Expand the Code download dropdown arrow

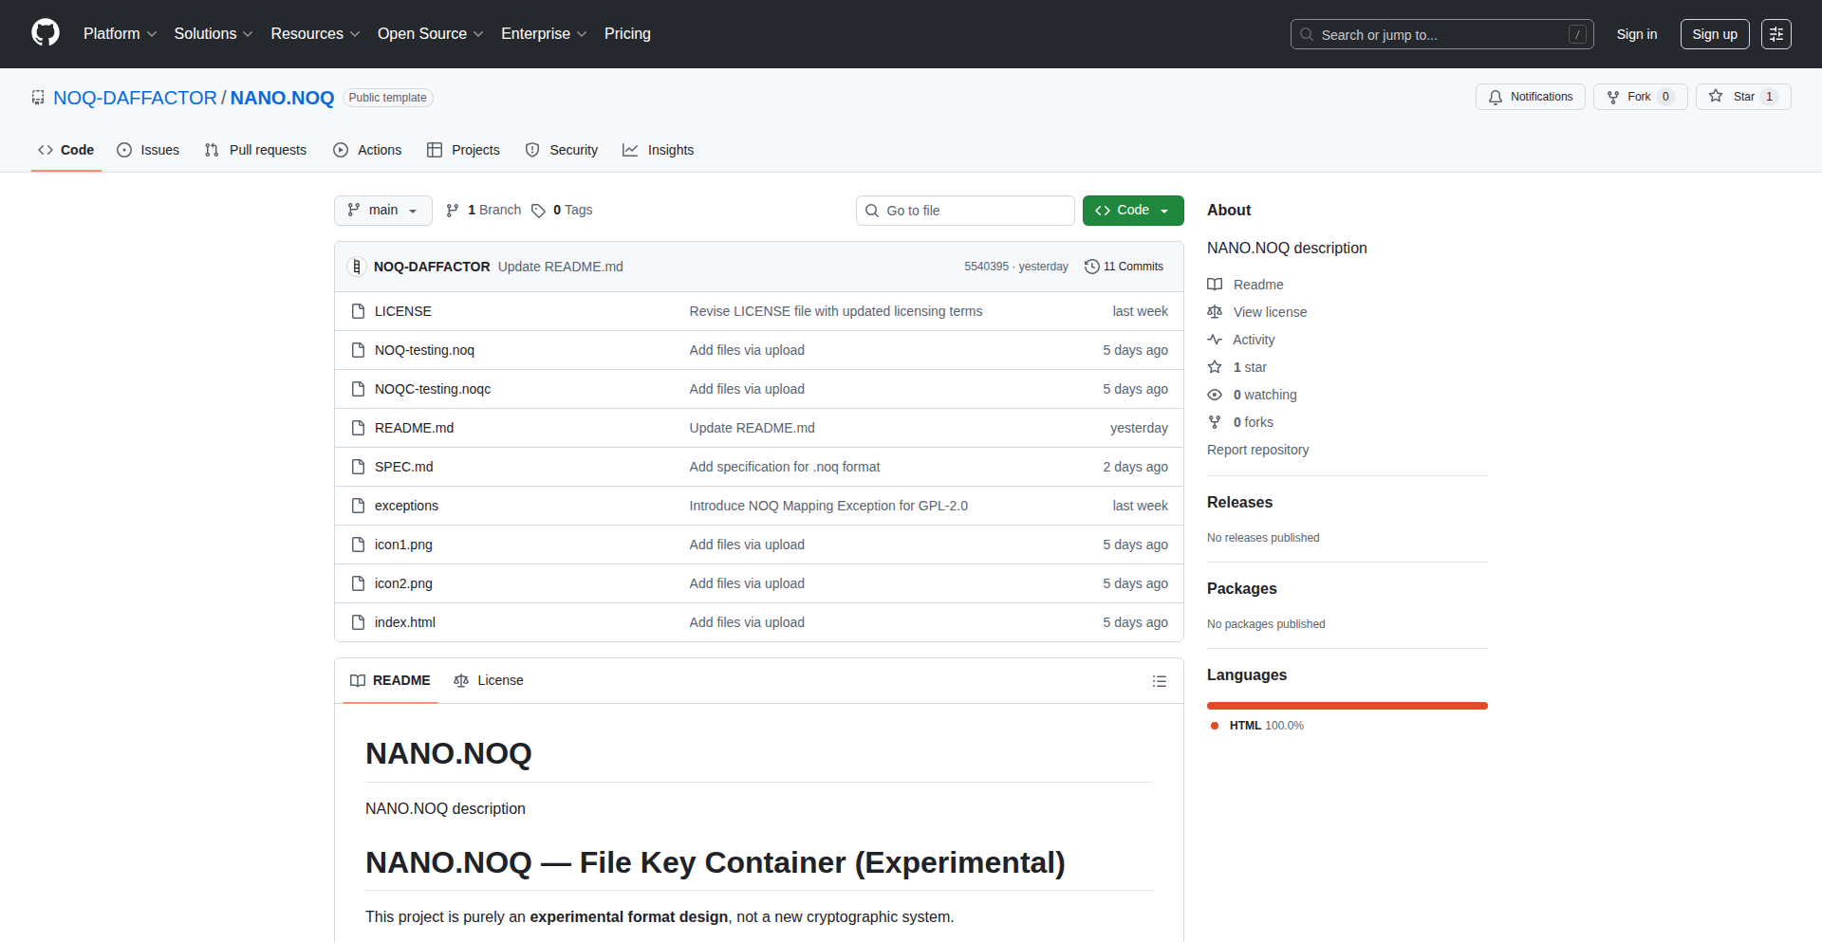(1164, 210)
